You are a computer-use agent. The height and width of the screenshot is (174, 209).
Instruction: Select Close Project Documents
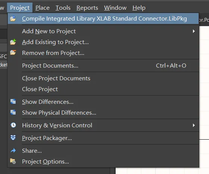[x=103, y=78]
